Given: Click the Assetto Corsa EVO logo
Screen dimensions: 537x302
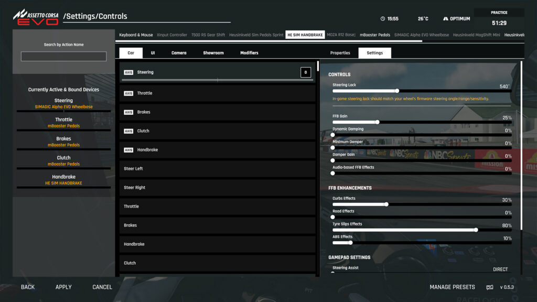Looking at the screenshot, I should pos(36,16).
